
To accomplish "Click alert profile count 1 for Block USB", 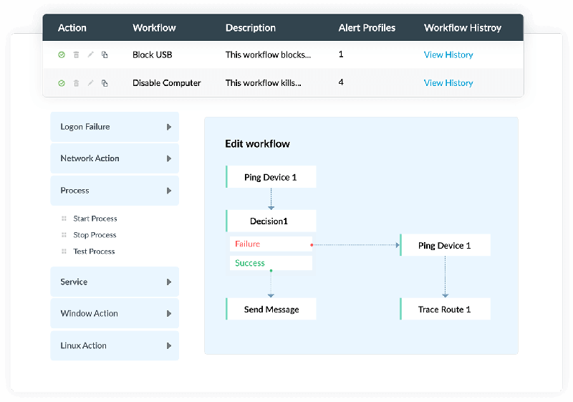I will tap(341, 54).
